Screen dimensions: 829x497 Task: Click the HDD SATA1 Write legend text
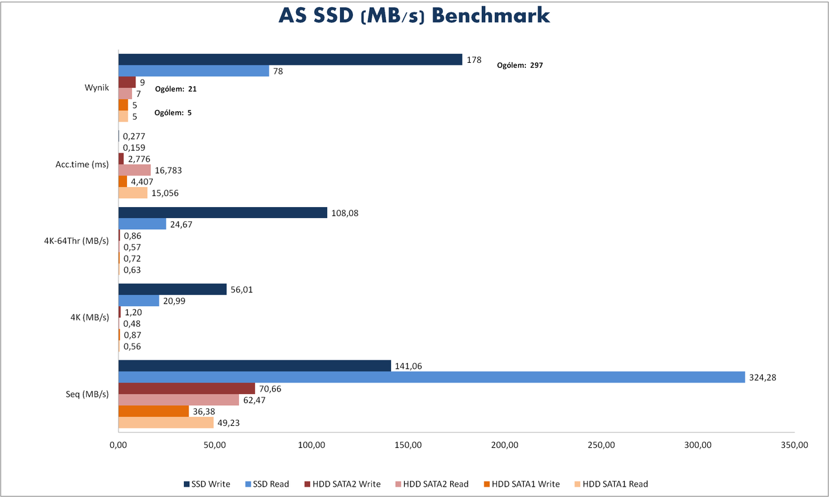pyautogui.click(x=526, y=484)
